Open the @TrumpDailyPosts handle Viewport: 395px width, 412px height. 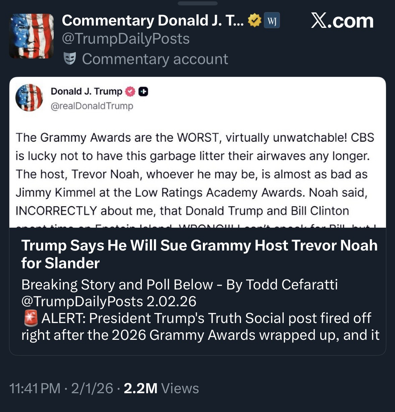pyautogui.click(x=126, y=39)
